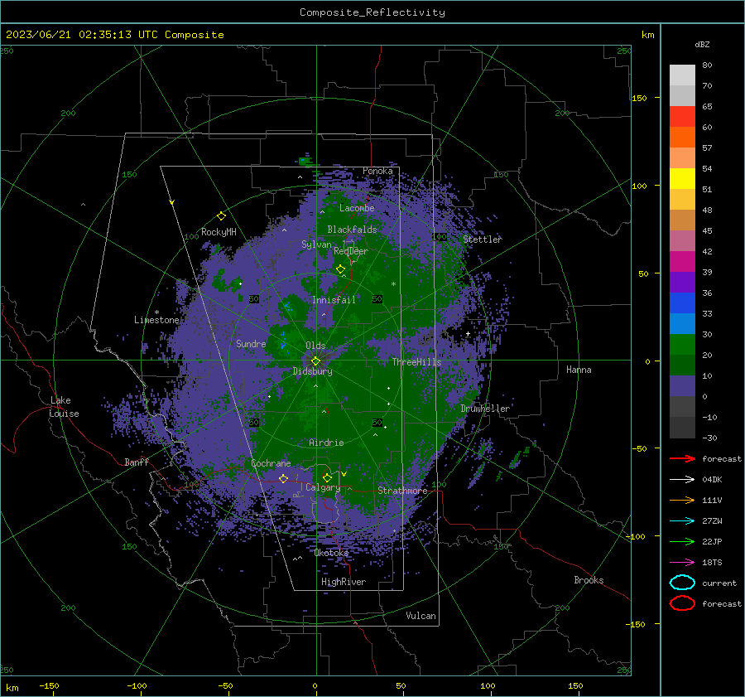
Task: Click the white 04DK arrow icon
Action: (x=682, y=480)
